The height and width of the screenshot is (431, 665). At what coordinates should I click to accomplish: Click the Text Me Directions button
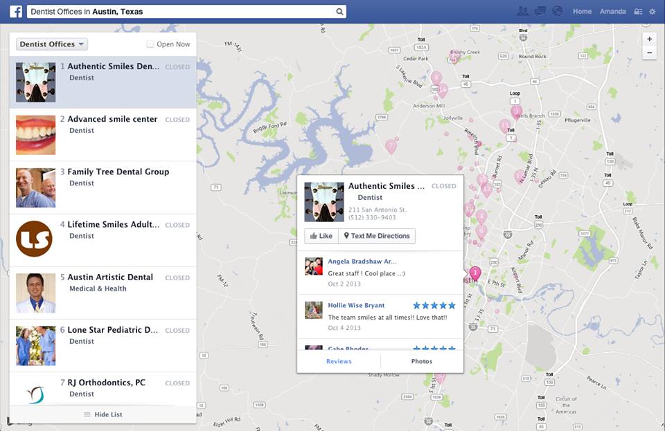point(377,236)
